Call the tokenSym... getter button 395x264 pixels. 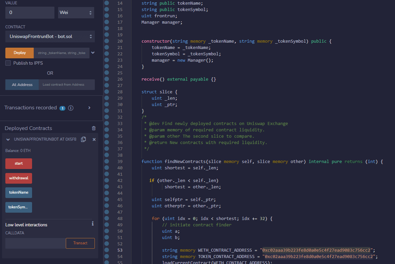[x=19, y=207]
